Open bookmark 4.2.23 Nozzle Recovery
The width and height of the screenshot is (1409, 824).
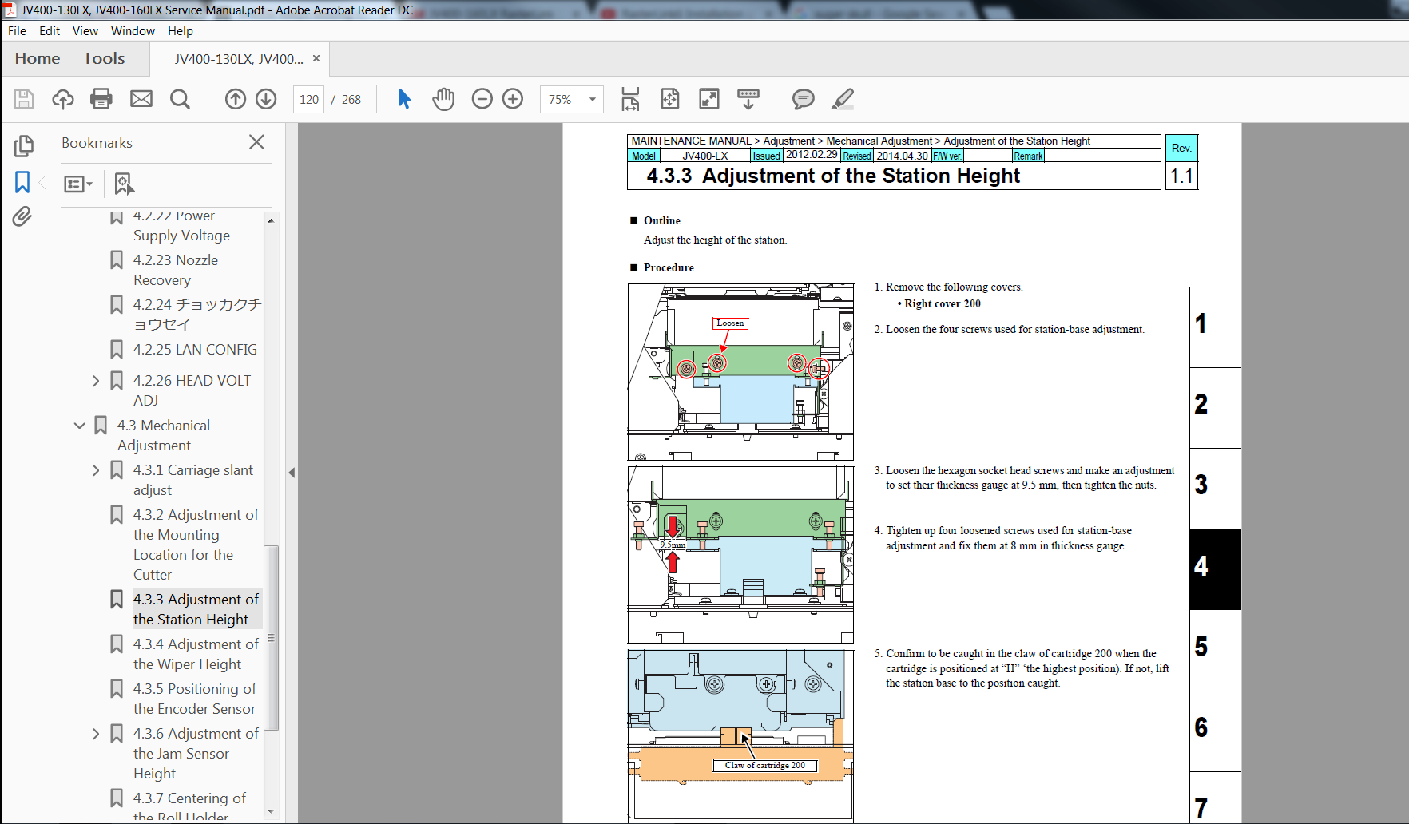[x=176, y=270]
